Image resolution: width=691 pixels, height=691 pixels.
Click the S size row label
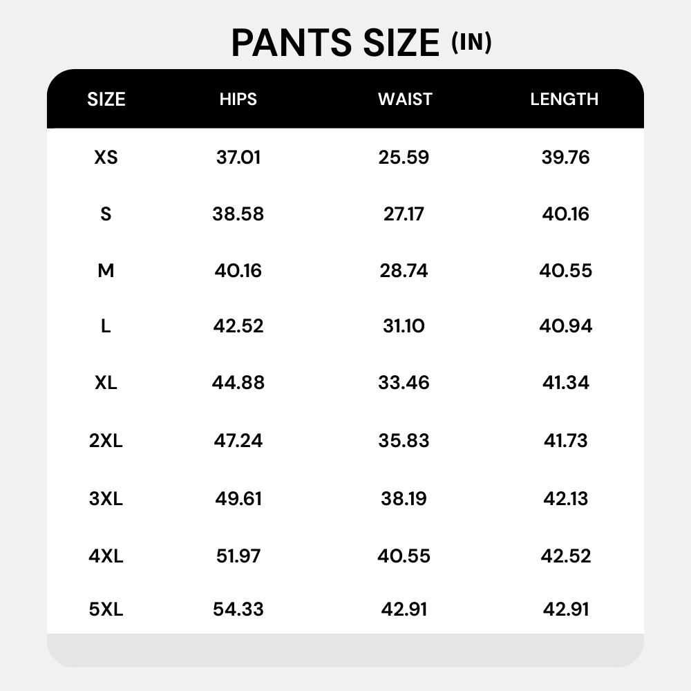tap(106, 214)
